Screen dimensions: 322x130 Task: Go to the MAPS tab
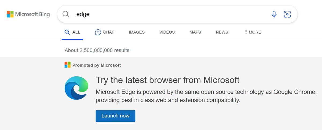195,32
